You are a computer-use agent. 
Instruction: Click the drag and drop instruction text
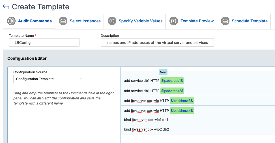pos(63,98)
